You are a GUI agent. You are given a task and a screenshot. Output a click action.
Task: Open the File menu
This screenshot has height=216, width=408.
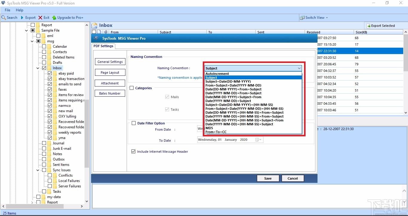tap(7, 10)
